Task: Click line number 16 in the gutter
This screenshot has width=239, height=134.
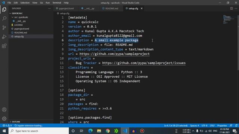Action: [62, 86]
